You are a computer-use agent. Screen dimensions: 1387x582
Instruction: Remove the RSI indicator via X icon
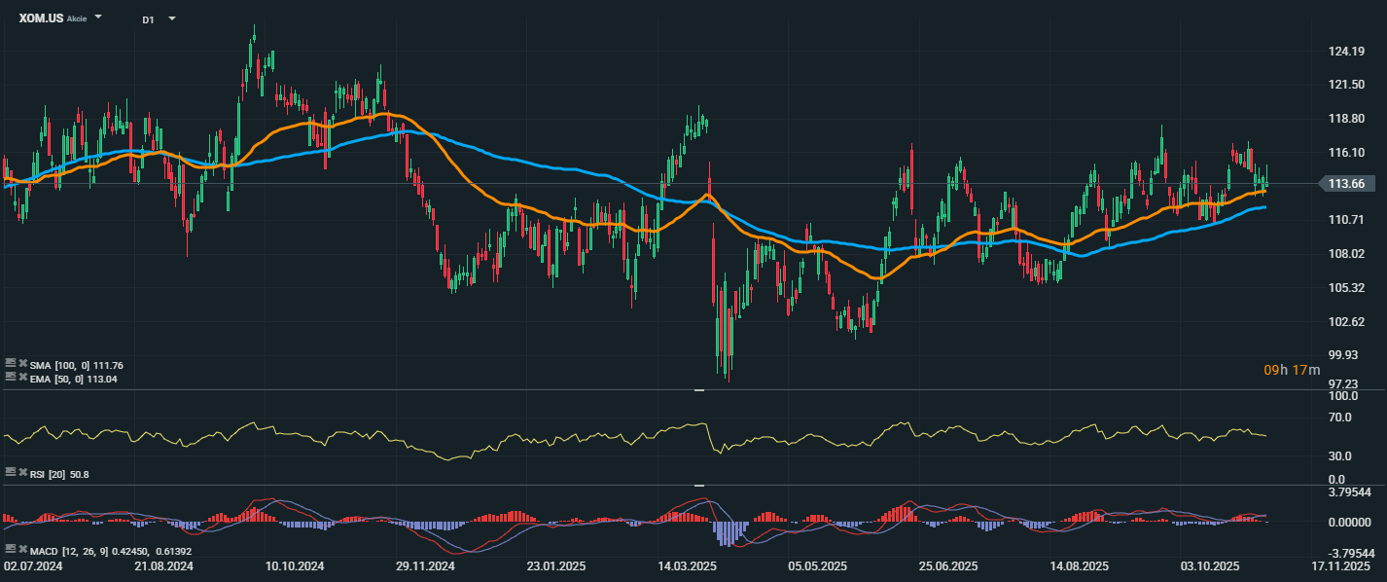click(x=21, y=471)
